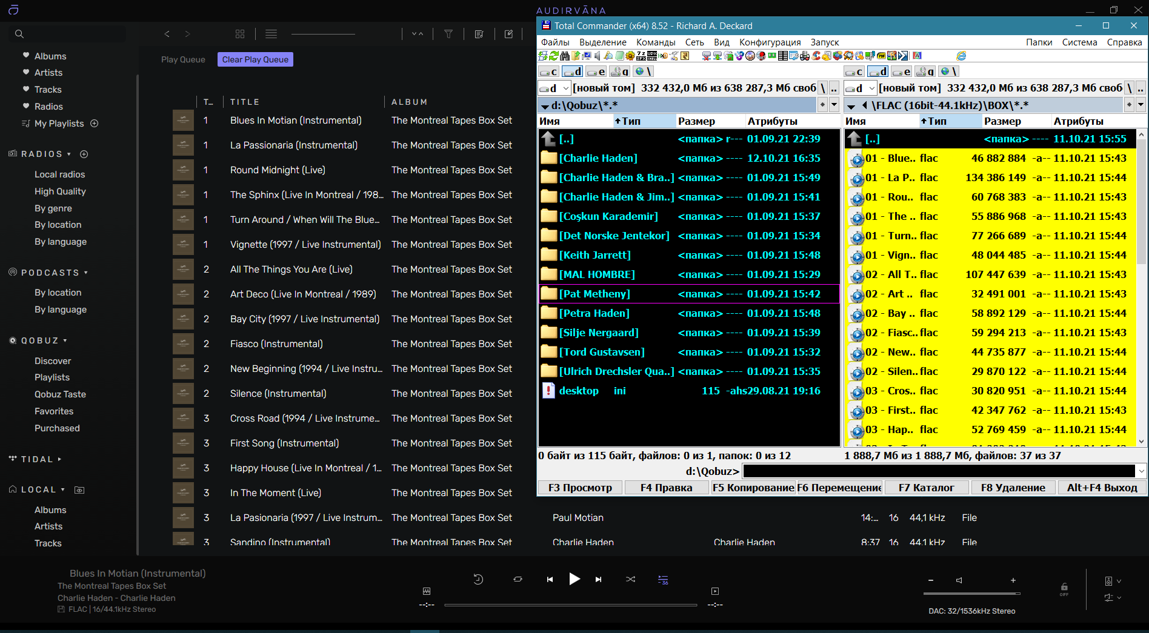
Task: Expand the RADIOS section arrow
Action: pyautogui.click(x=69, y=154)
